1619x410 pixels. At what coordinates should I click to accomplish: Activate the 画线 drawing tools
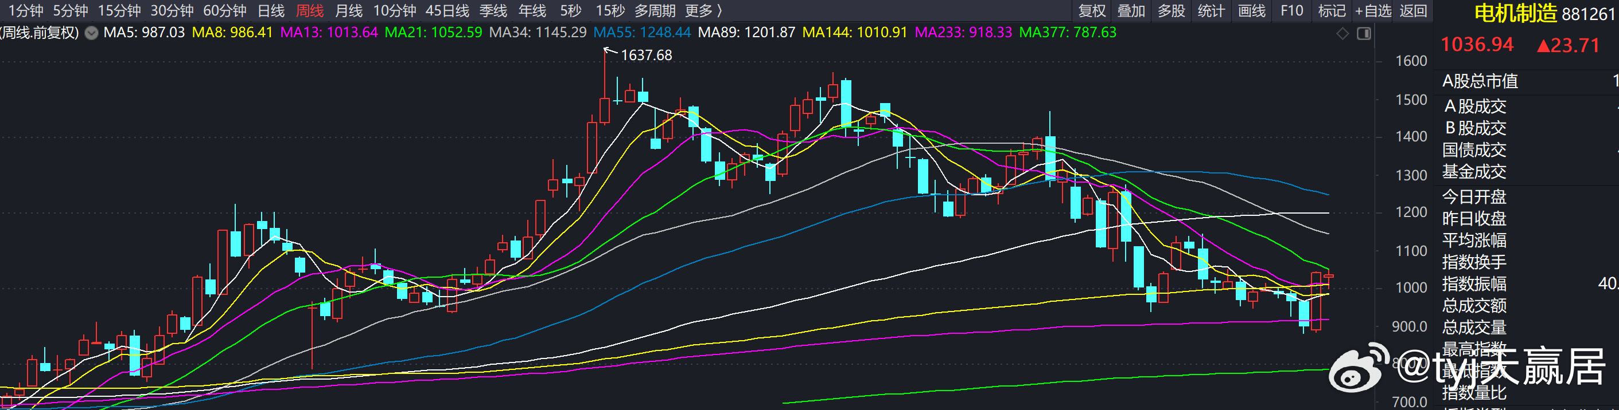pos(1251,11)
